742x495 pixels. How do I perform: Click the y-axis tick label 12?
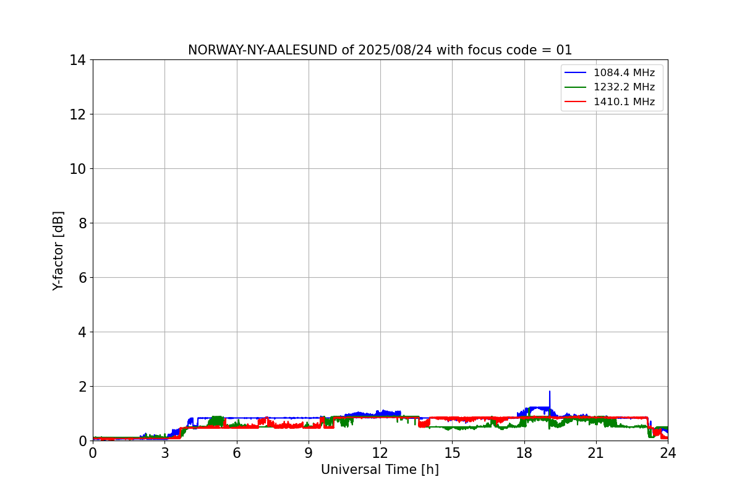78,114
